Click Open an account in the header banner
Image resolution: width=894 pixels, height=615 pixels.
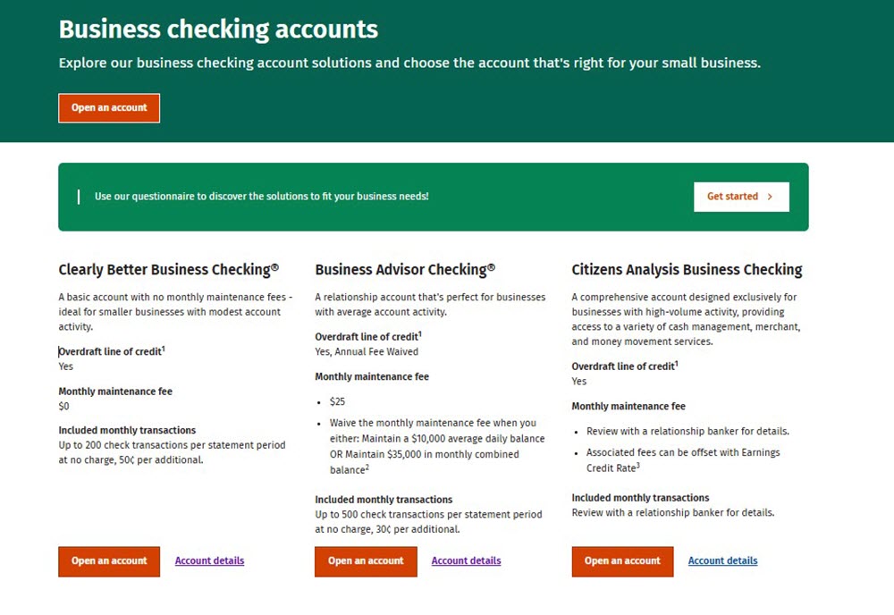[x=109, y=108]
